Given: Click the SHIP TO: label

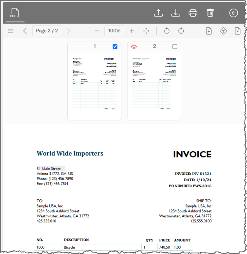Looking at the screenshot, I should pyautogui.click(x=204, y=201).
